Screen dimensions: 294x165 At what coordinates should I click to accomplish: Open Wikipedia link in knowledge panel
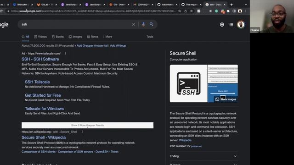(185, 140)
